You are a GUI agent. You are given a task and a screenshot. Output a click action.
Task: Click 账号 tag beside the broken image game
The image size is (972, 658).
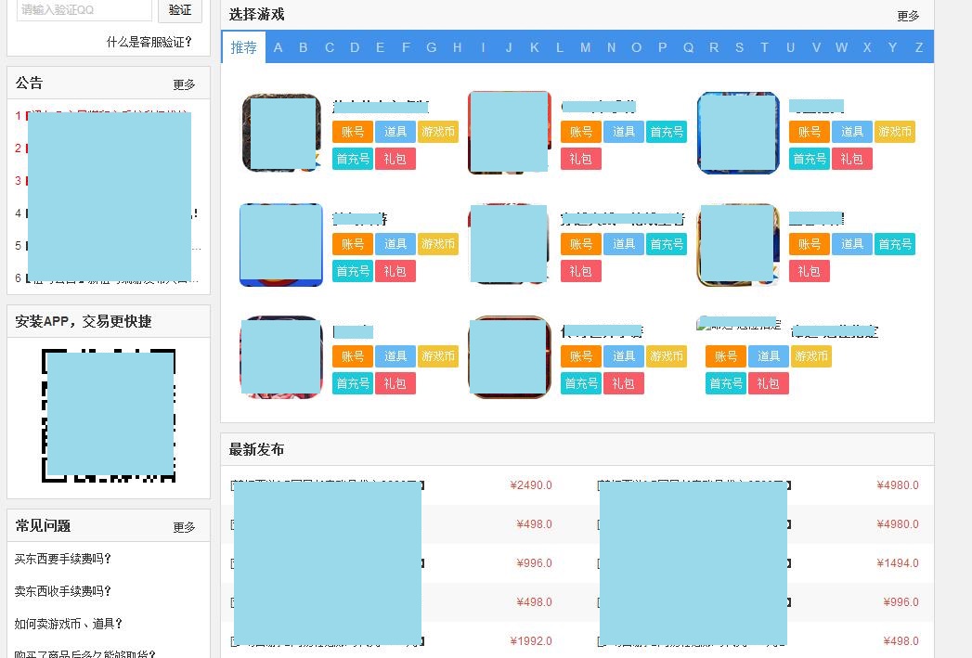[x=725, y=356]
